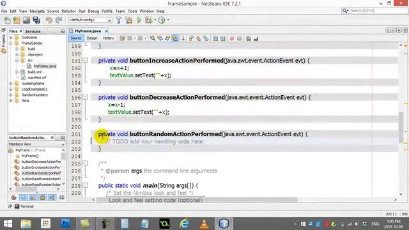
Task: Switch to the Services tab
Action: pyautogui.click(x=33, y=31)
